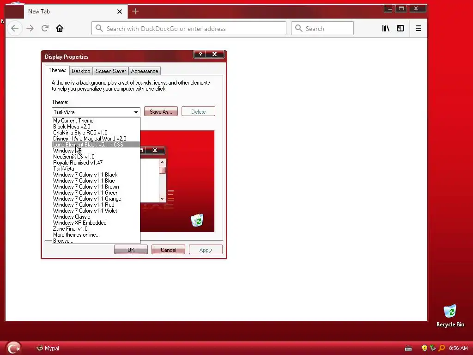Click Cancel in Display Properties
Viewport: 473px width, 355px height.
(x=168, y=250)
